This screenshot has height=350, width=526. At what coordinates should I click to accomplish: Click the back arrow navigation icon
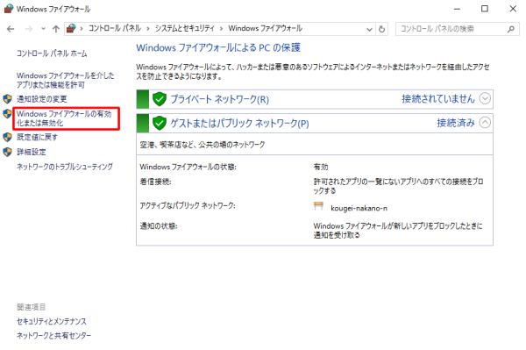(x=11, y=29)
